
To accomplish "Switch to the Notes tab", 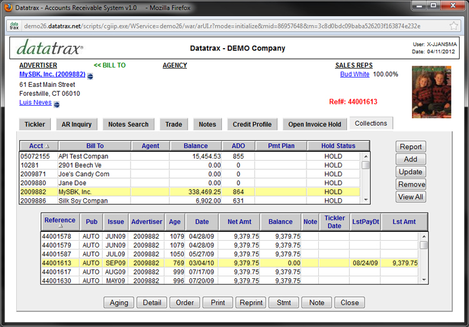I will 207,124.
